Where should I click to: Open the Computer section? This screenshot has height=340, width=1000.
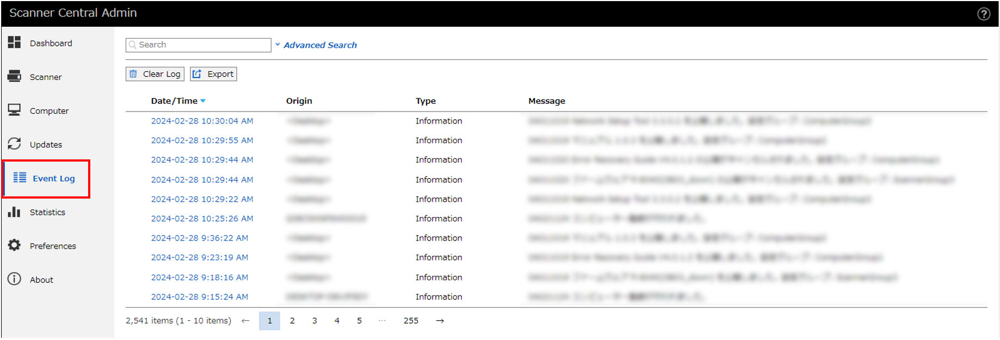click(50, 110)
